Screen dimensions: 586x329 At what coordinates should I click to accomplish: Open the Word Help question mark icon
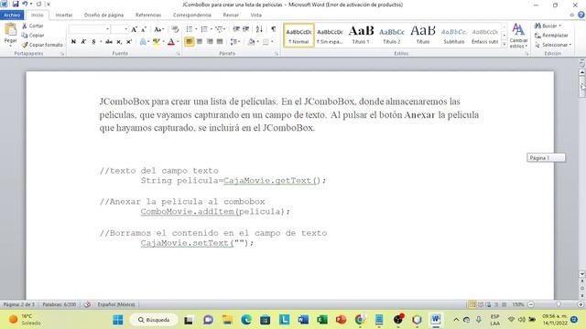[x=581, y=15]
